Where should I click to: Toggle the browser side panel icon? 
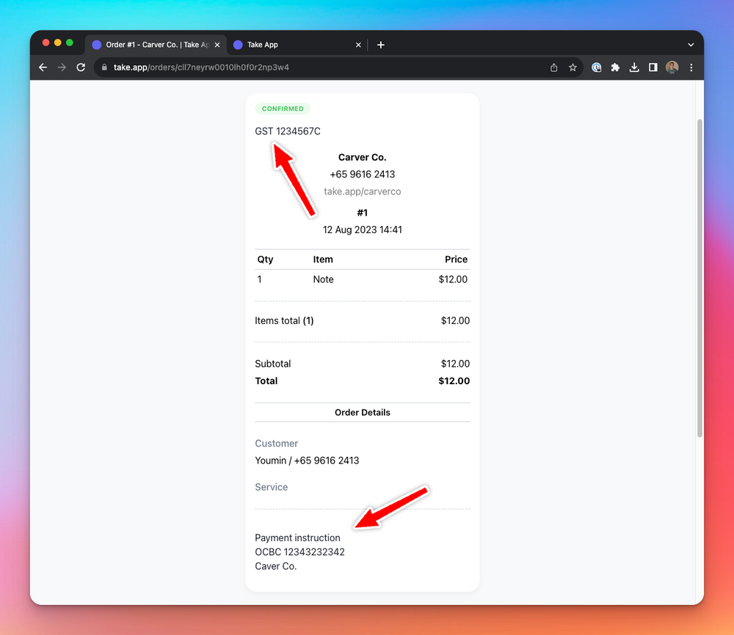coord(653,67)
